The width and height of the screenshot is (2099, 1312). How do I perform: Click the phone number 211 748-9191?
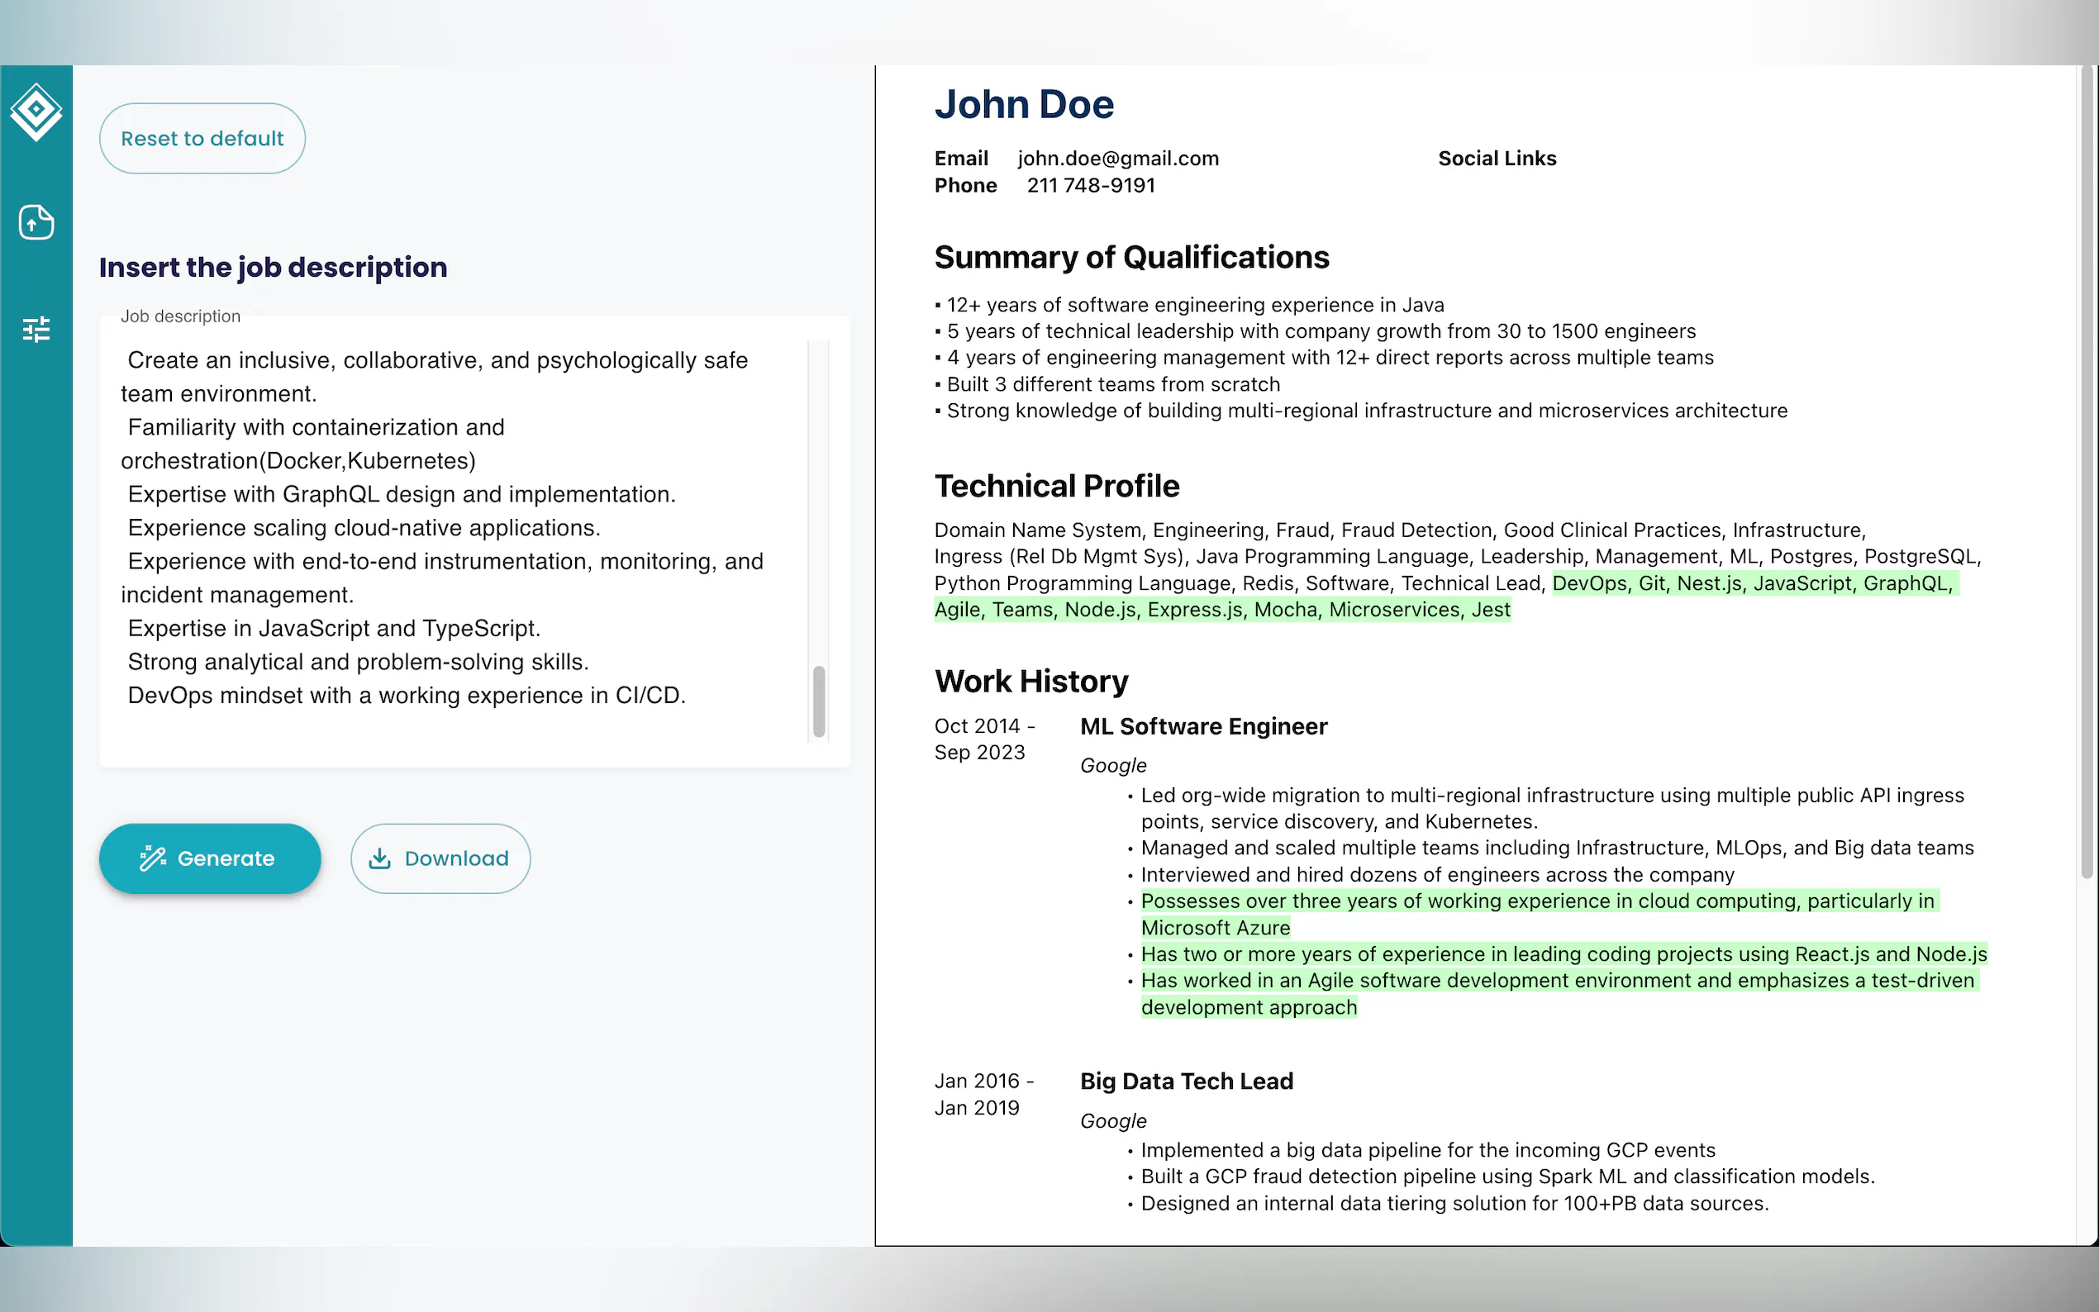[1090, 186]
